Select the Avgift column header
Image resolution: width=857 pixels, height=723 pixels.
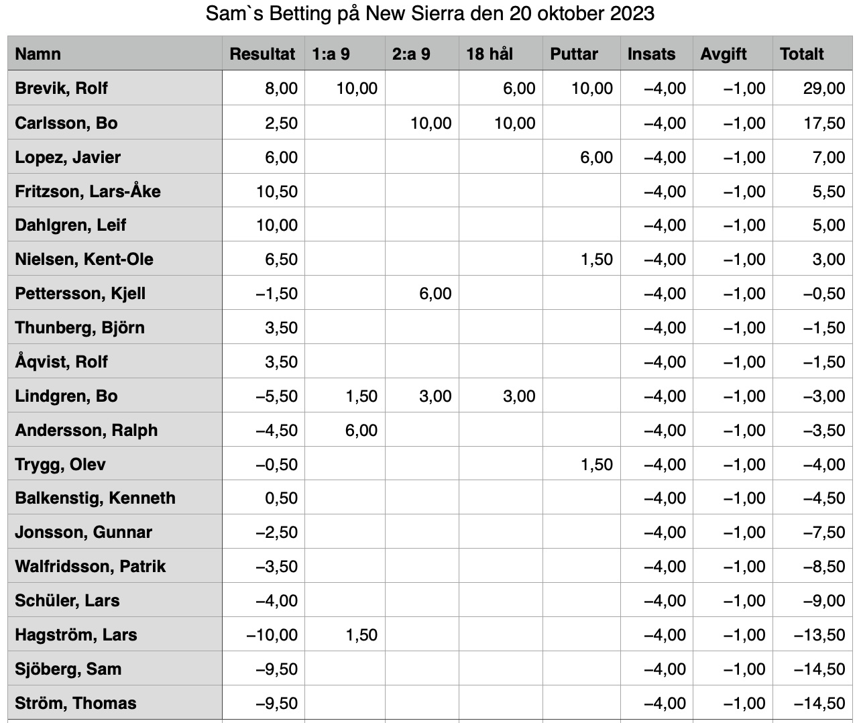[x=733, y=54]
